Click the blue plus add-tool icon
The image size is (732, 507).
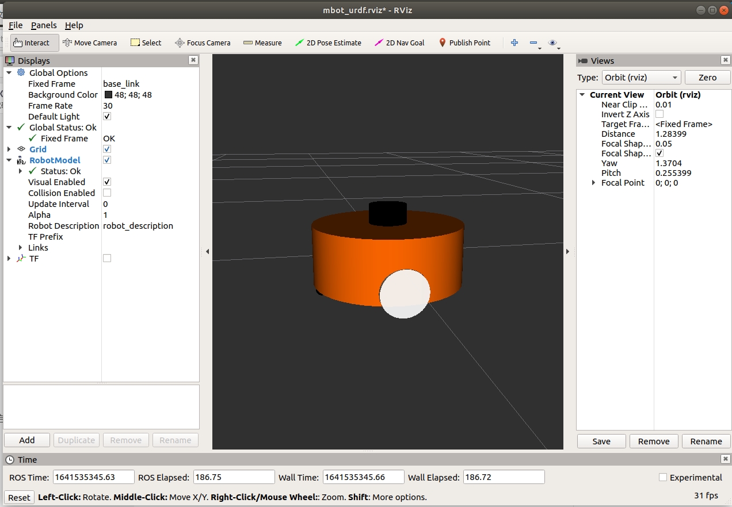pyautogui.click(x=514, y=43)
